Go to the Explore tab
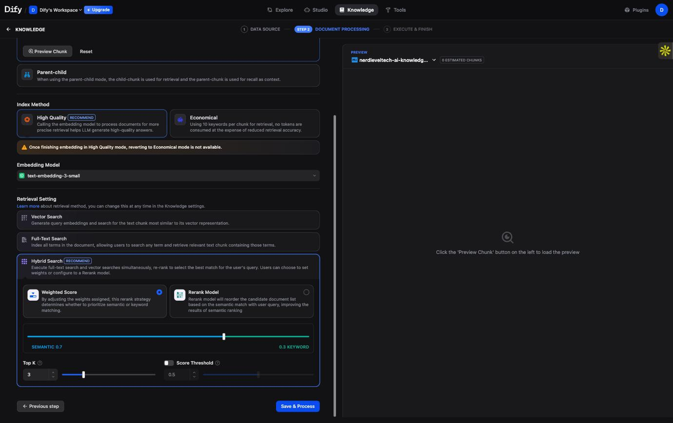This screenshot has width=673, height=423. [280, 10]
